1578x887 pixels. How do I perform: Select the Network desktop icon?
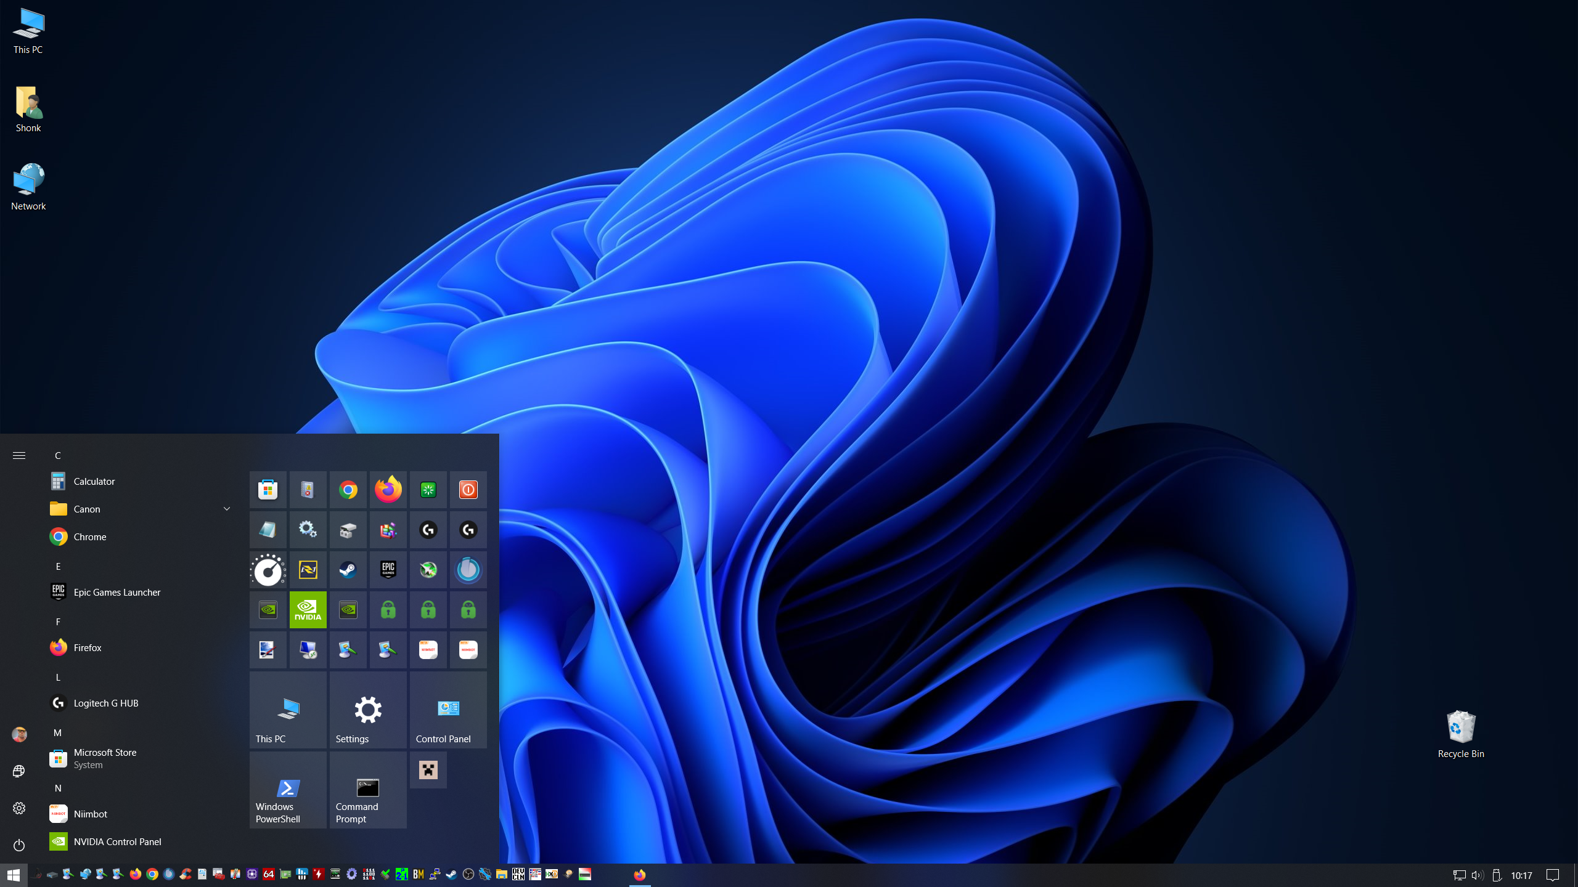point(28,187)
